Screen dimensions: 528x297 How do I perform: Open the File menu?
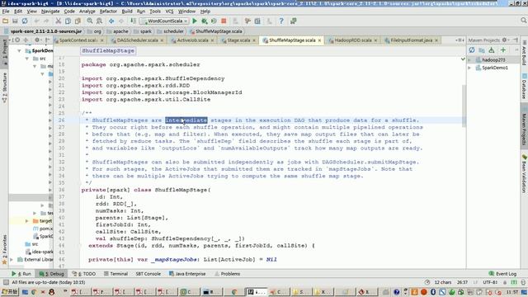click(6, 11)
